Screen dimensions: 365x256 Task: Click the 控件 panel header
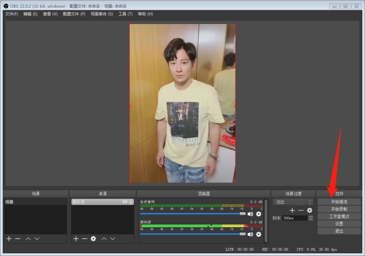[x=339, y=193]
